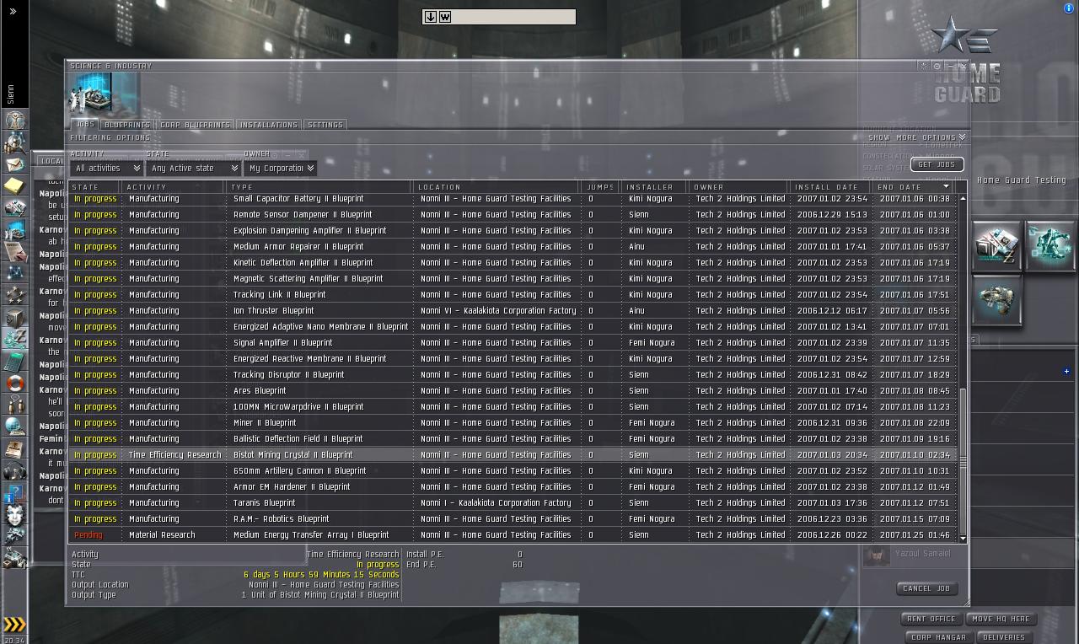Open the Owner filter dropdown

tap(281, 169)
